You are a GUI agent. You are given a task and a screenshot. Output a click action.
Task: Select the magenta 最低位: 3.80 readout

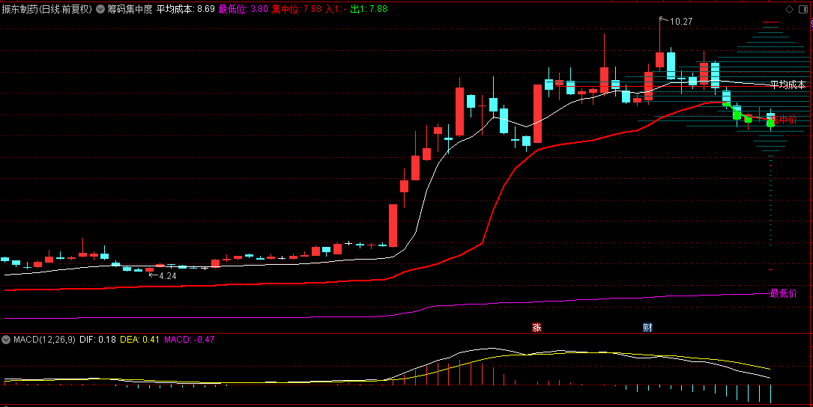[x=244, y=9]
